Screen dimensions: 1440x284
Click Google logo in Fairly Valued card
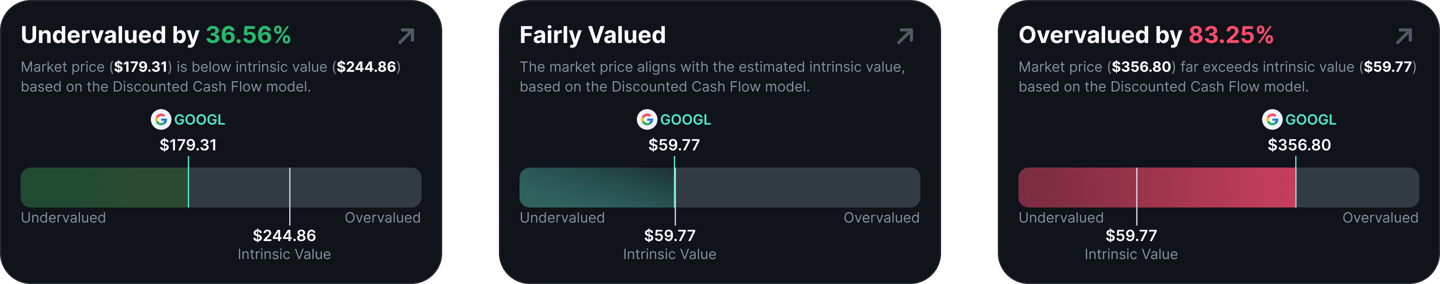(647, 119)
